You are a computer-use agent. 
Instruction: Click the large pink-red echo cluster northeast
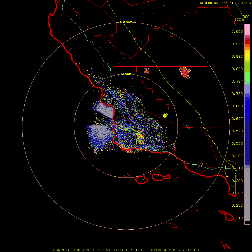pyautogui.click(x=185, y=72)
